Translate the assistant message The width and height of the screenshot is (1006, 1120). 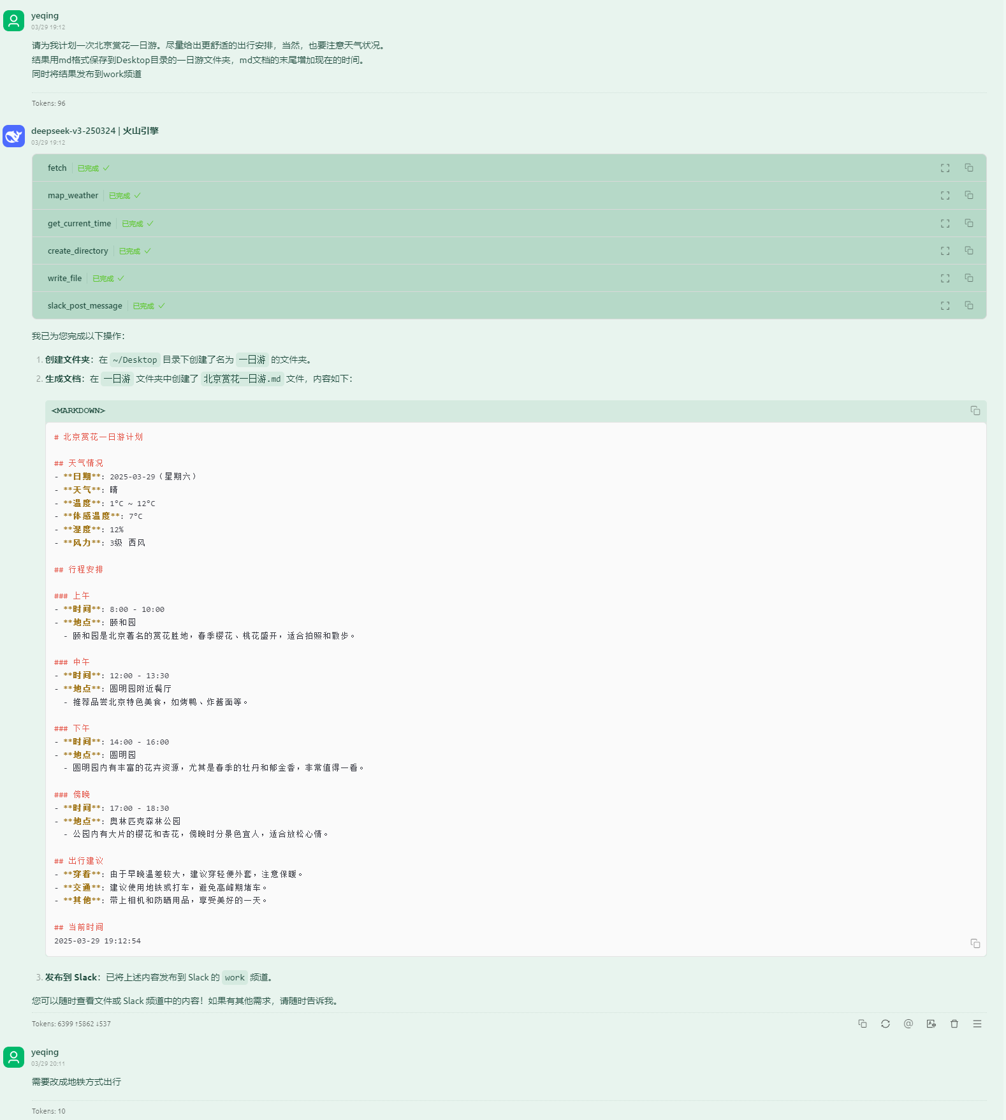coord(931,1024)
